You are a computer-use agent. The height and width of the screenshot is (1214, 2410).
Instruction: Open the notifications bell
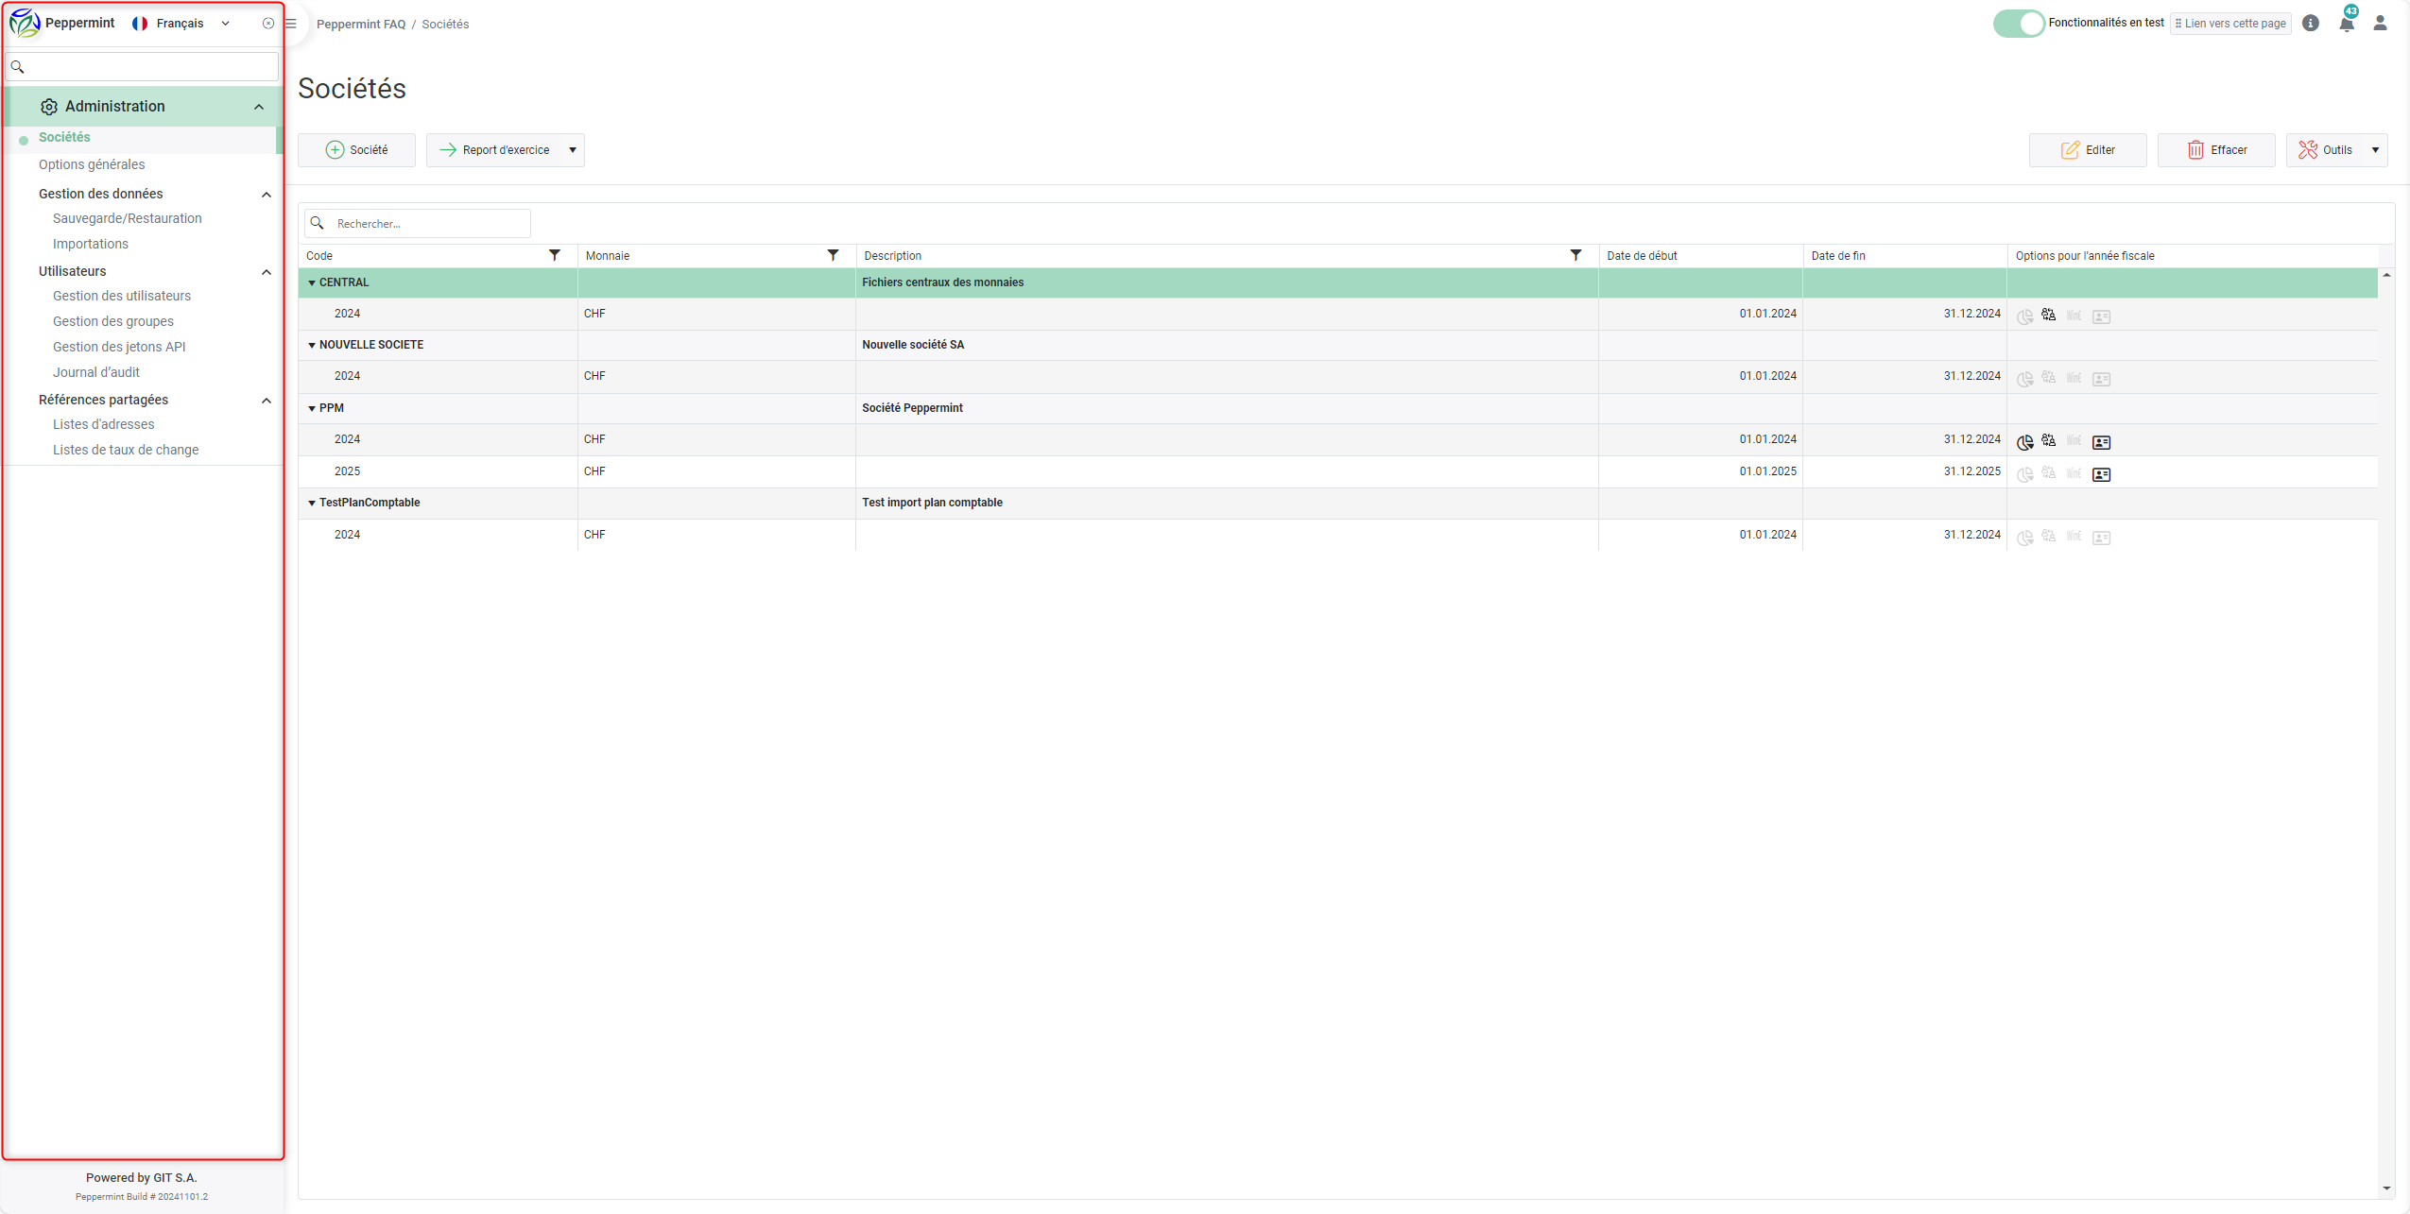(2346, 24)
